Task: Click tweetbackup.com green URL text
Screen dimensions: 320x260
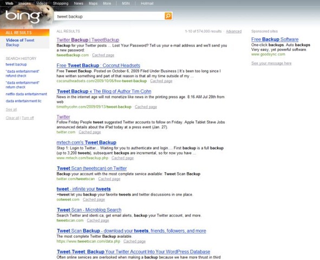Action: [73, 55]
